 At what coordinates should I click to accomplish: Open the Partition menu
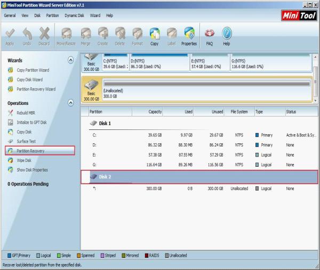point(52,15)
